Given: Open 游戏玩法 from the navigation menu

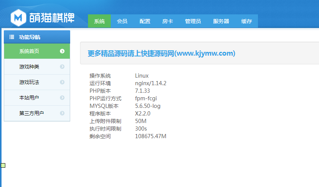Looking at the screenshot, I should tap(29, 82).
